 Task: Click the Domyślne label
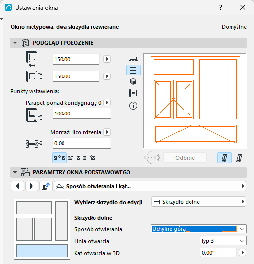tap(234, 27)
